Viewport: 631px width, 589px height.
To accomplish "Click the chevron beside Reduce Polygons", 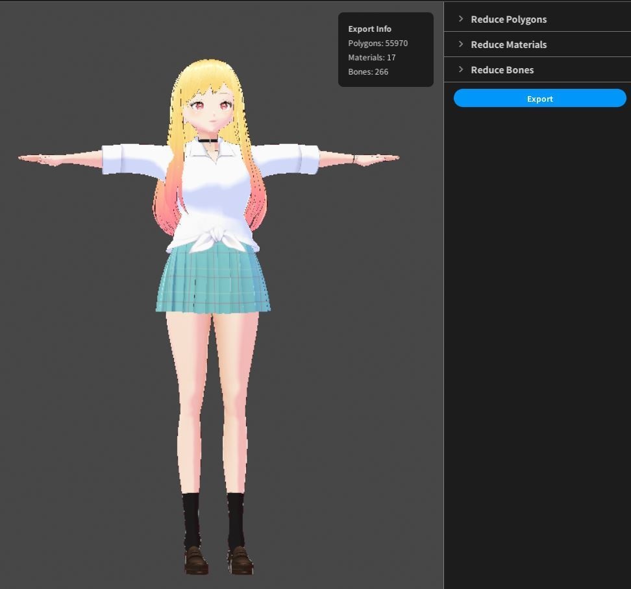I will (x=461, y=19).
